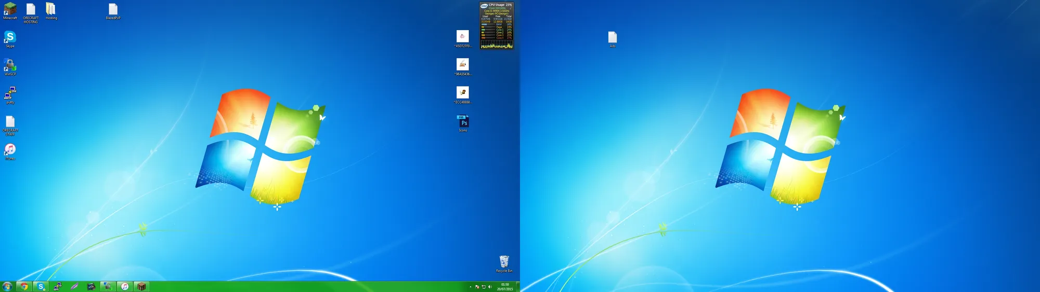Click the Show Desktop strip on taskbar
1040x292 pixels.
[518, 286]
